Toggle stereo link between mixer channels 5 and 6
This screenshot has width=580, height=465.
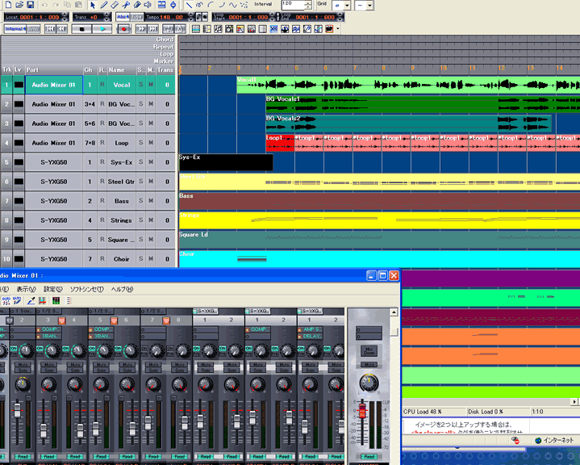point(114,320)
